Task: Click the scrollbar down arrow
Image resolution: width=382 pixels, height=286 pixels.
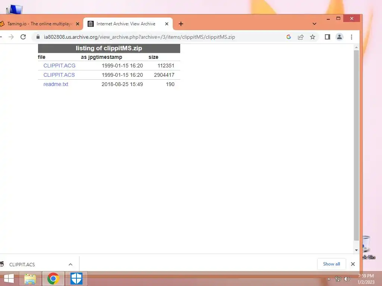Action: (356, 250)
